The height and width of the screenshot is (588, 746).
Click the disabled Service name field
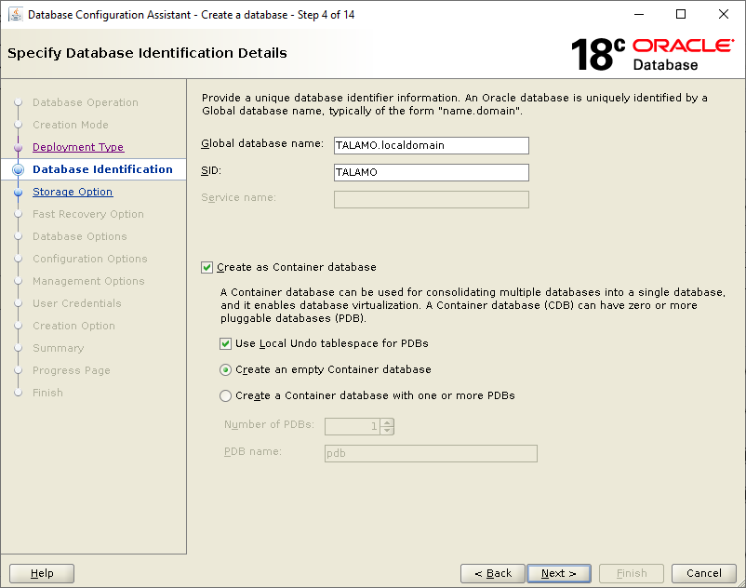click(x=431, y=199)
